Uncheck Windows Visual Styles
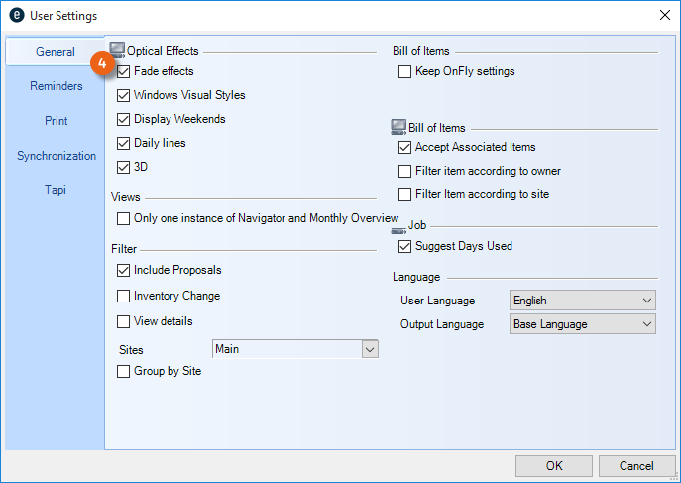Screen dimensions: 681x483 click(124, 95)
